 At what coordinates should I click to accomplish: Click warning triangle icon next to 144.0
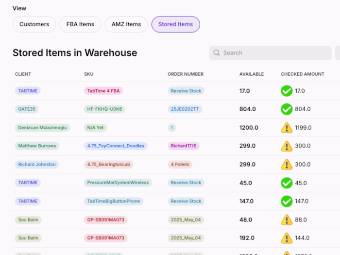click(287, 238)
